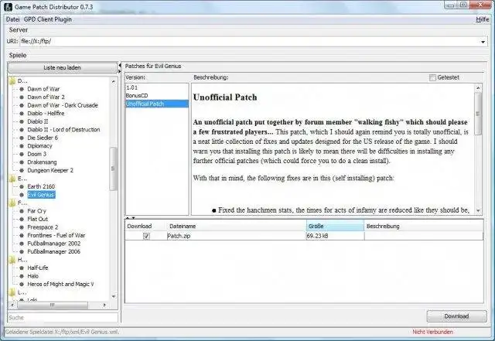Sort files by the Download column header
495x341 pixels.
[145, 226]
